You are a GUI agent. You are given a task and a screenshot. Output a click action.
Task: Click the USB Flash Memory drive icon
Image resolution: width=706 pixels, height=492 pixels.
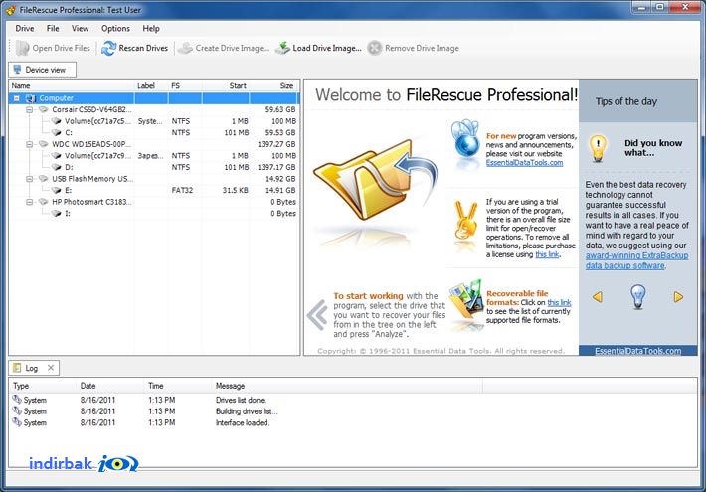tap(44, 179)
